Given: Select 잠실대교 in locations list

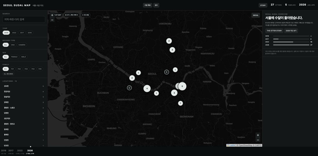Looking at the screenshot, I should click(x=24, y=97).
